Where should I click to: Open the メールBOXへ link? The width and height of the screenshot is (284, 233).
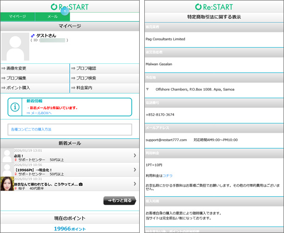[x=39, y=113]
